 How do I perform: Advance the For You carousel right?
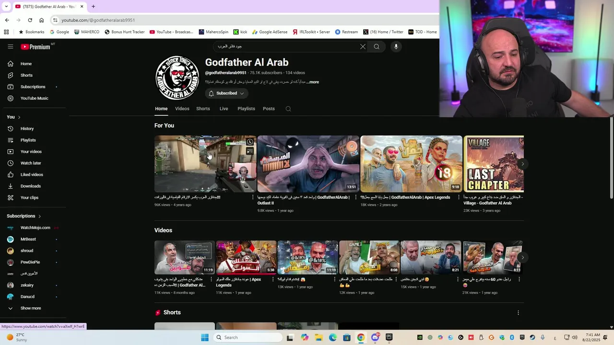[523, 164]
